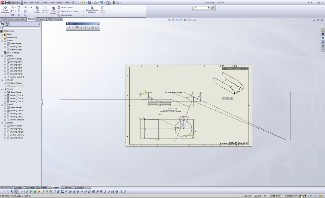325x198 pixels.
Task: Click the FeatureManager filter field
Action: coord(21,28)
